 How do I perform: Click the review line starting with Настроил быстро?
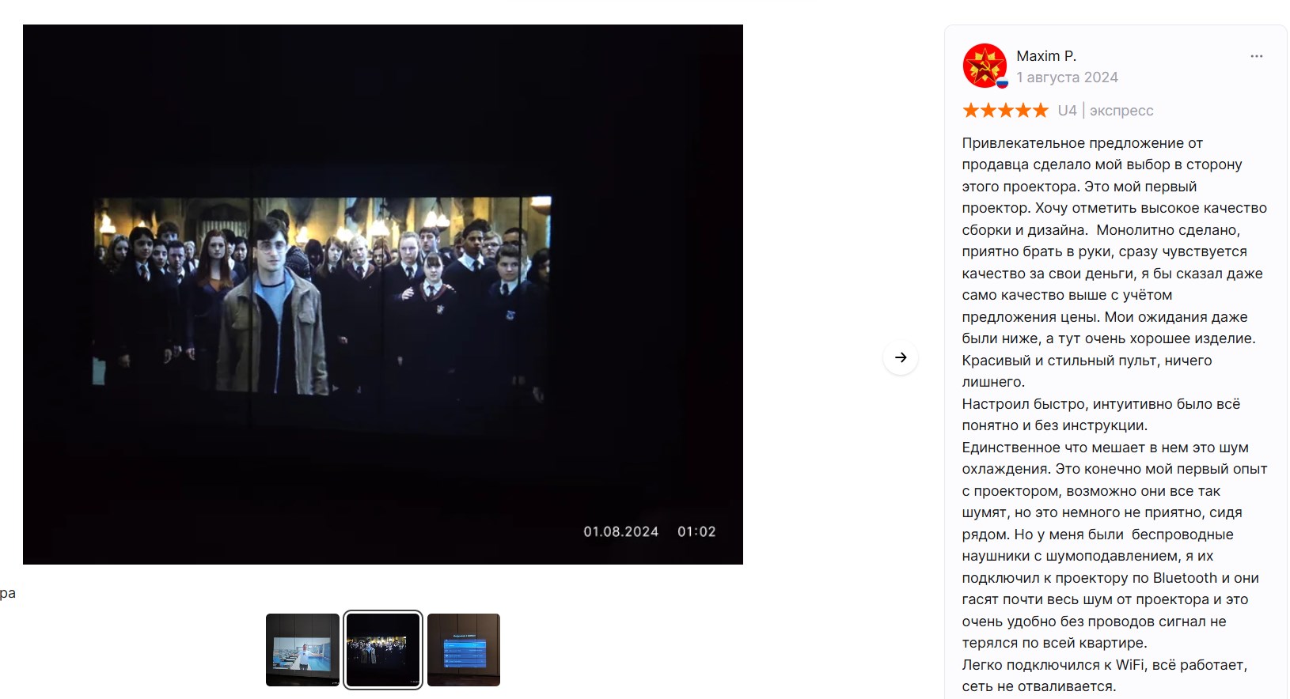[x=1100, y=404]
